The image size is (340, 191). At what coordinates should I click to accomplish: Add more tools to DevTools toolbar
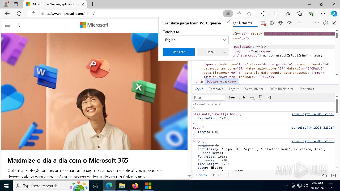click(x=299, y=23)
